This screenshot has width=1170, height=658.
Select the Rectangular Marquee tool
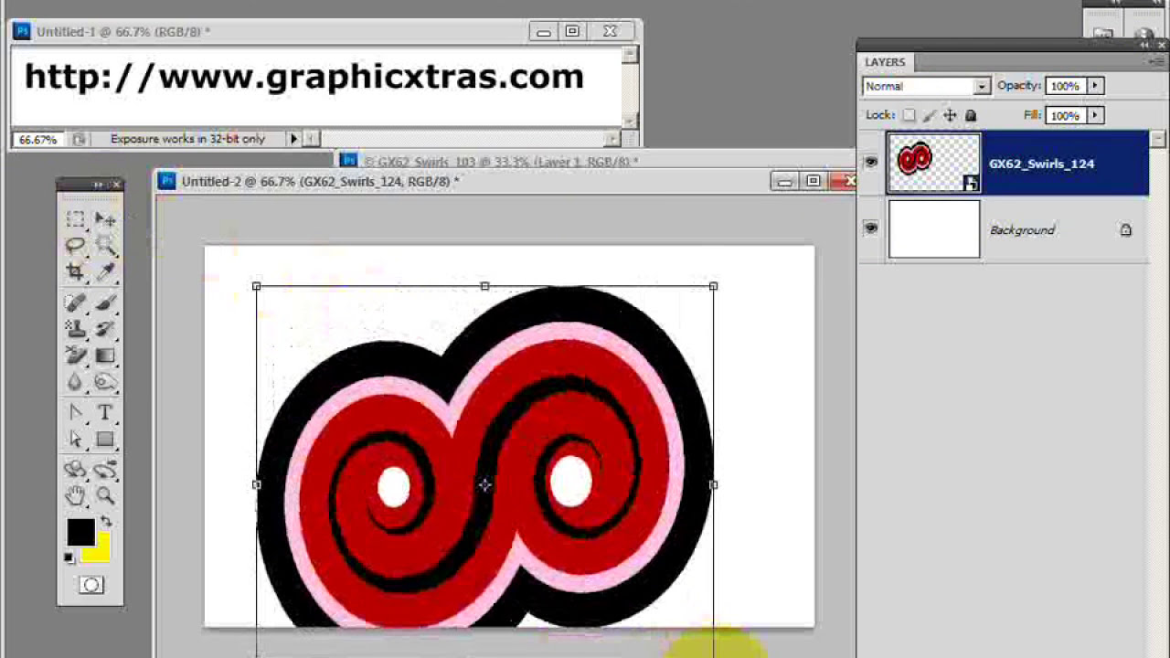coord(76,219)
